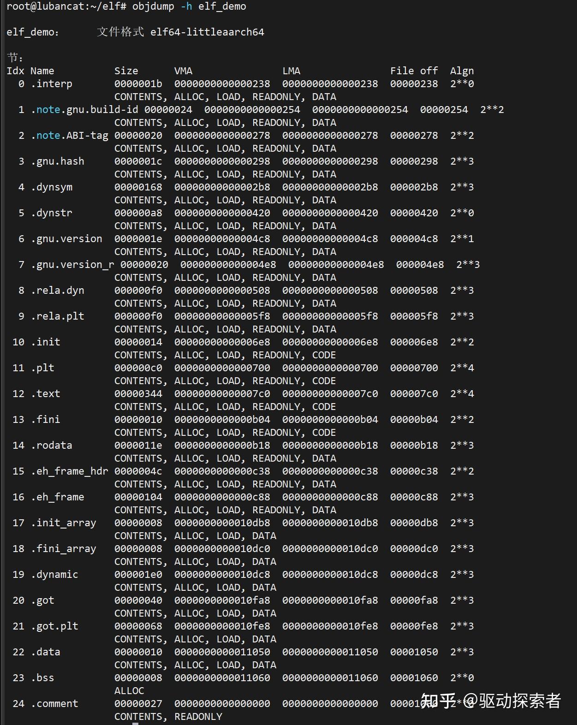Screen dimensions: 577x725
Task: Select the .init_array section name
Action: (63, 523)
